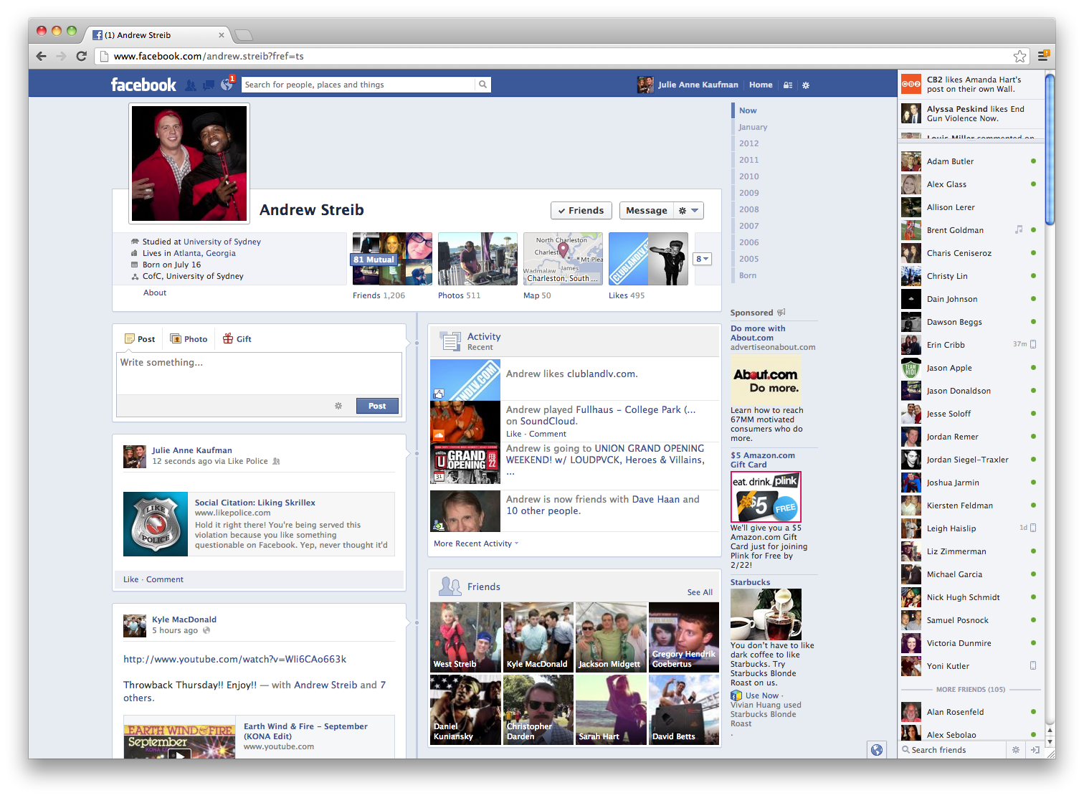1084x798 pixels.
Task: Reload the page in browser
Action: pyautogui.click(x=82, y=56)
